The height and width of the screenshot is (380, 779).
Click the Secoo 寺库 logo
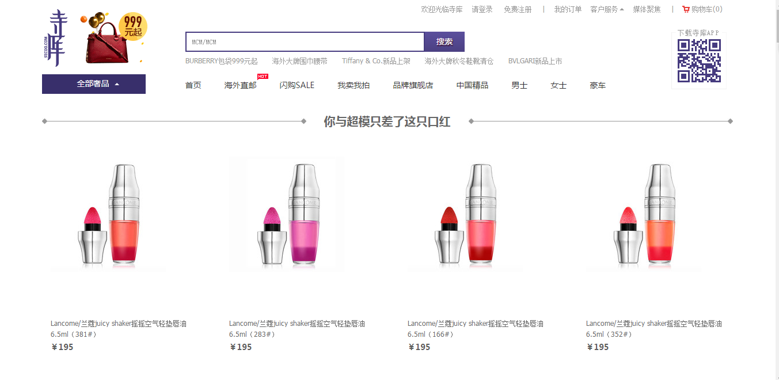click(x=57, y=37)
